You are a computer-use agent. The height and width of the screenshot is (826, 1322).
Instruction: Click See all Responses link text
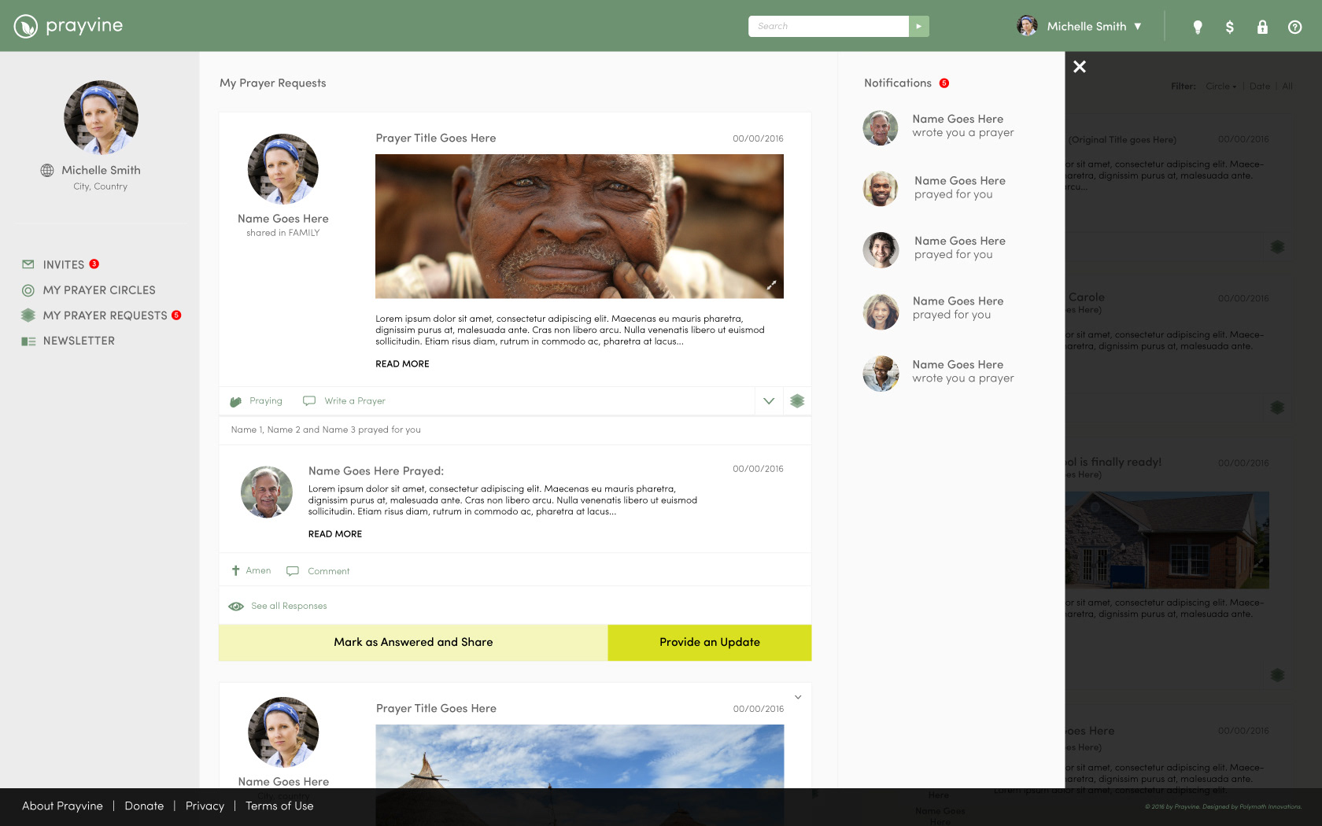click(289, 607)
